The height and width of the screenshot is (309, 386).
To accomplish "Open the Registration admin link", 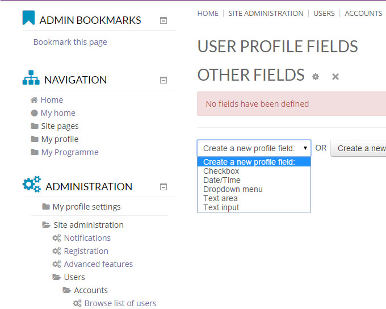I will coord(86,251).
